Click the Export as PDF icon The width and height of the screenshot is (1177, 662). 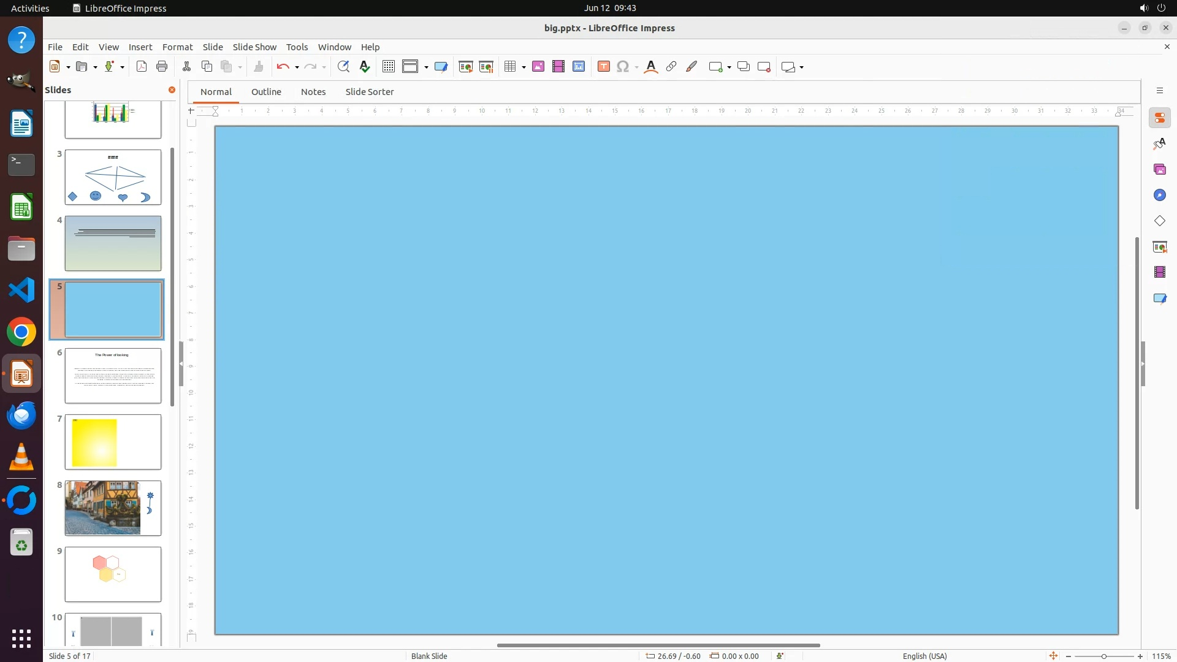[x=142, y=67]
